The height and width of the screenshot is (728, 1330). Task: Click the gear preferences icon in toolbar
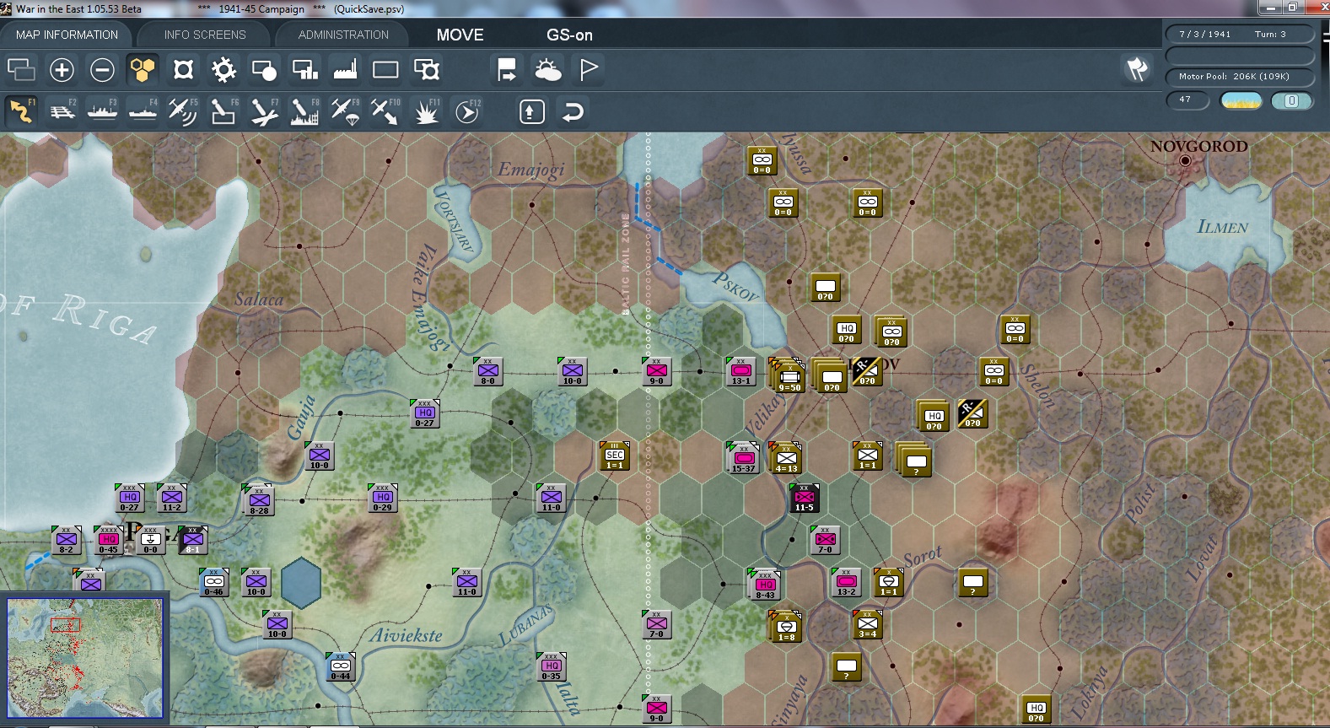click(x=223, y=70)
